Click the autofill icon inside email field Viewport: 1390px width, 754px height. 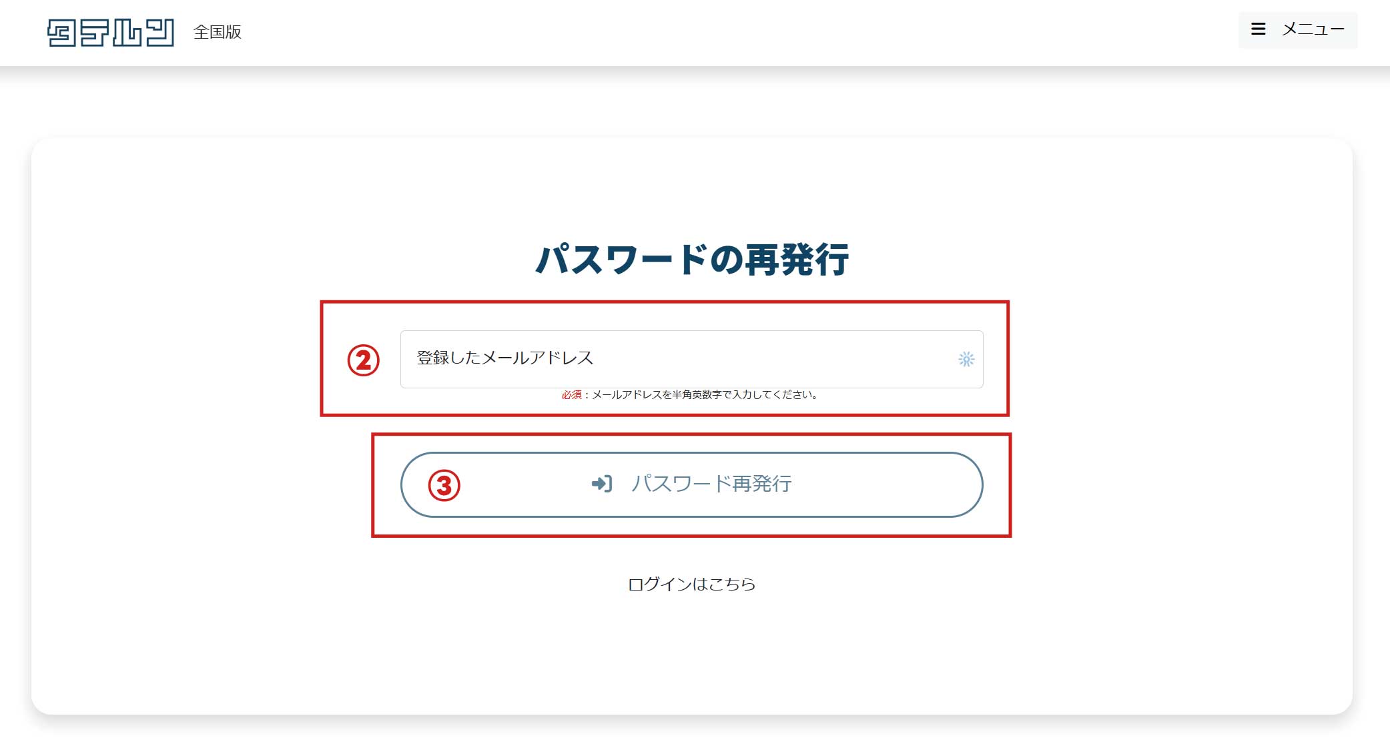tap(966, 359)
